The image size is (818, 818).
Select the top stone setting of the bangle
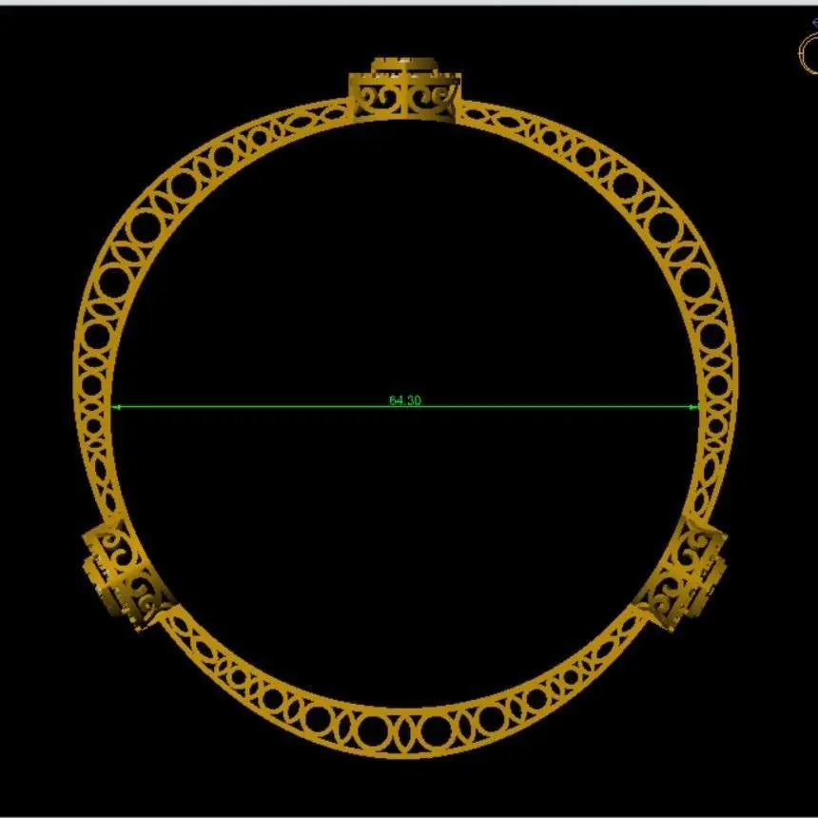[405, 89]
